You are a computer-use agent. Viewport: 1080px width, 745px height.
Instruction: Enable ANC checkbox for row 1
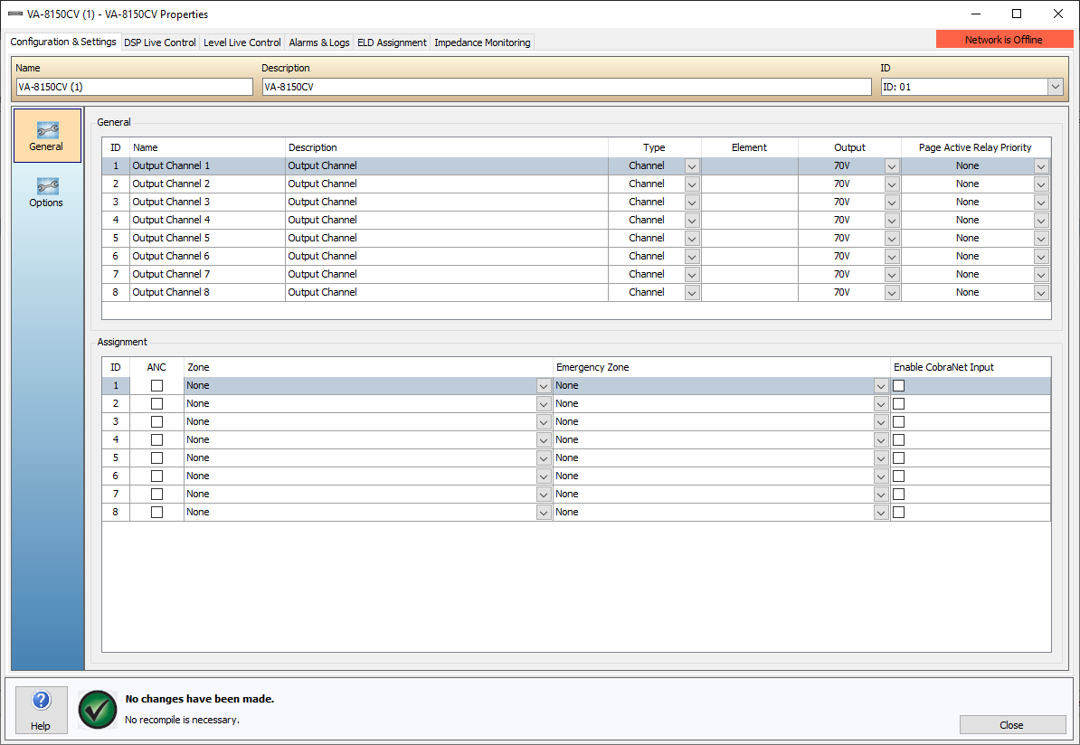coord(156,385)
